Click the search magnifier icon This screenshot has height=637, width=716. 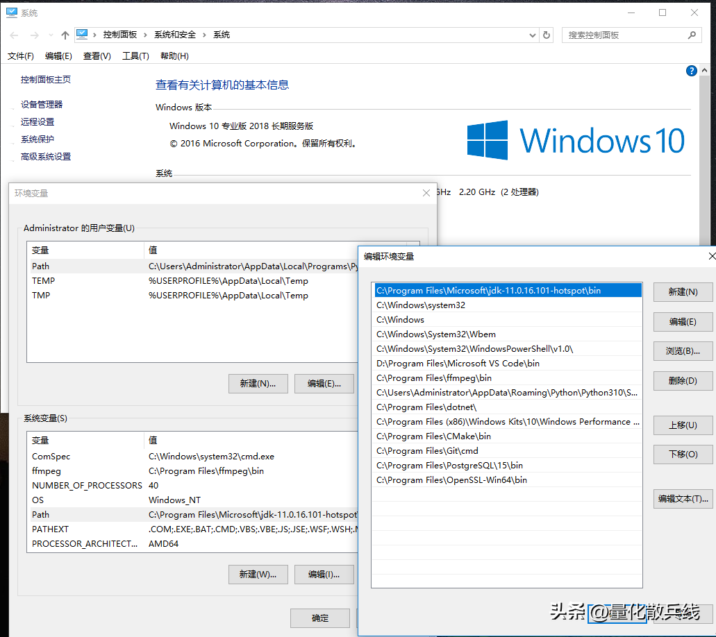(x=692, y=35)
